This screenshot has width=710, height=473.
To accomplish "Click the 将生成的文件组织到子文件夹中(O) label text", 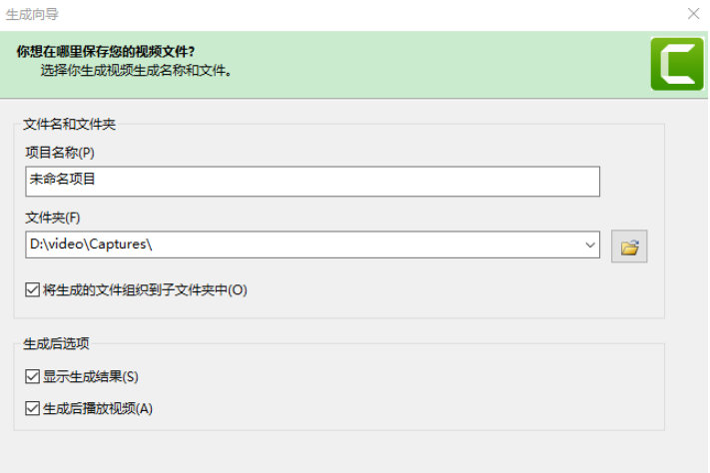I will [145, 290].
